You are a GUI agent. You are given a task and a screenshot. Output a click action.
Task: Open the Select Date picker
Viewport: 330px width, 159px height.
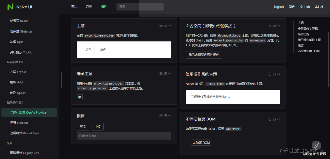[124, 136]
